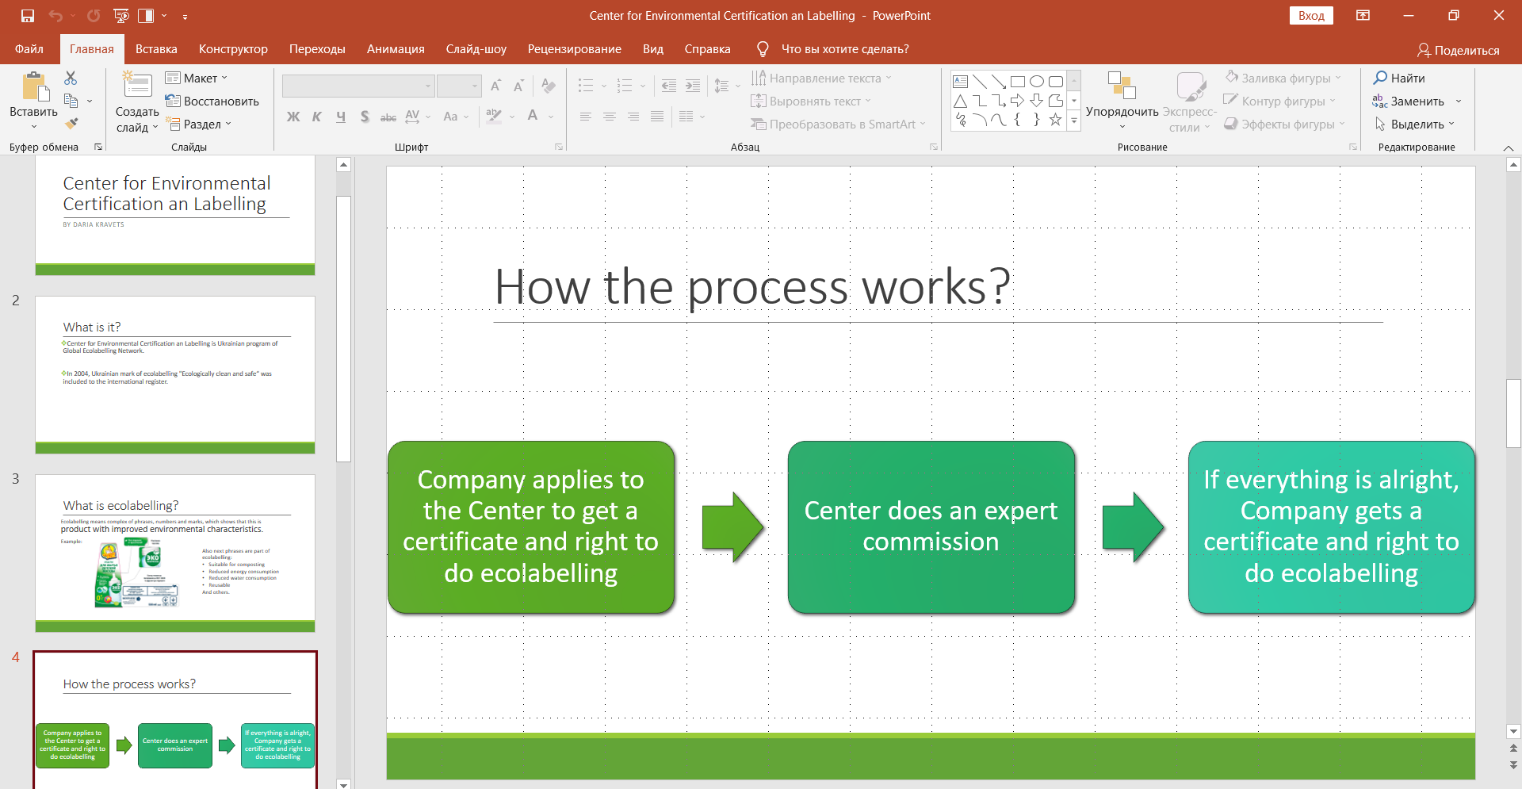
Task: Select the star shape in shapes gallery
Action: pyautogui.click(x=1055, y=120)
